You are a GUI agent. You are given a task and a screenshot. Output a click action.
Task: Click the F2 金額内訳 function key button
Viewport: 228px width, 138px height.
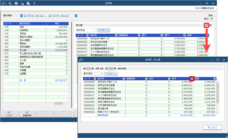27,114
